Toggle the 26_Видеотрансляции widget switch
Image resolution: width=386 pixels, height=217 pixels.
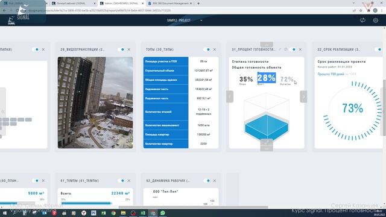coord(121,49)
